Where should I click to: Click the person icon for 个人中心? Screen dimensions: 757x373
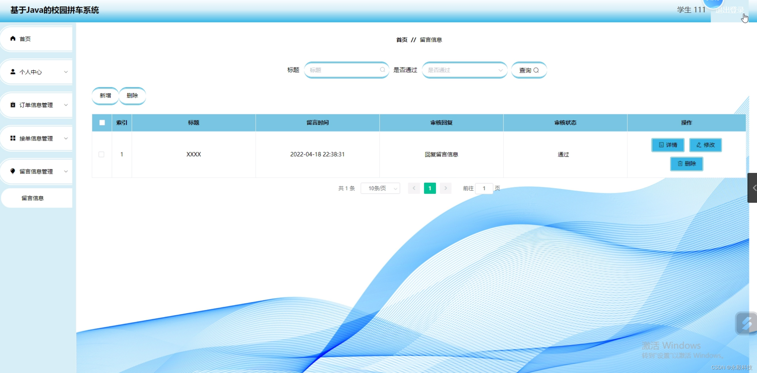tap(13, 72)
